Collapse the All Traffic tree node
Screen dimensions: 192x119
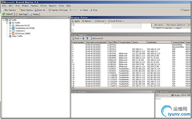[4, 20]
